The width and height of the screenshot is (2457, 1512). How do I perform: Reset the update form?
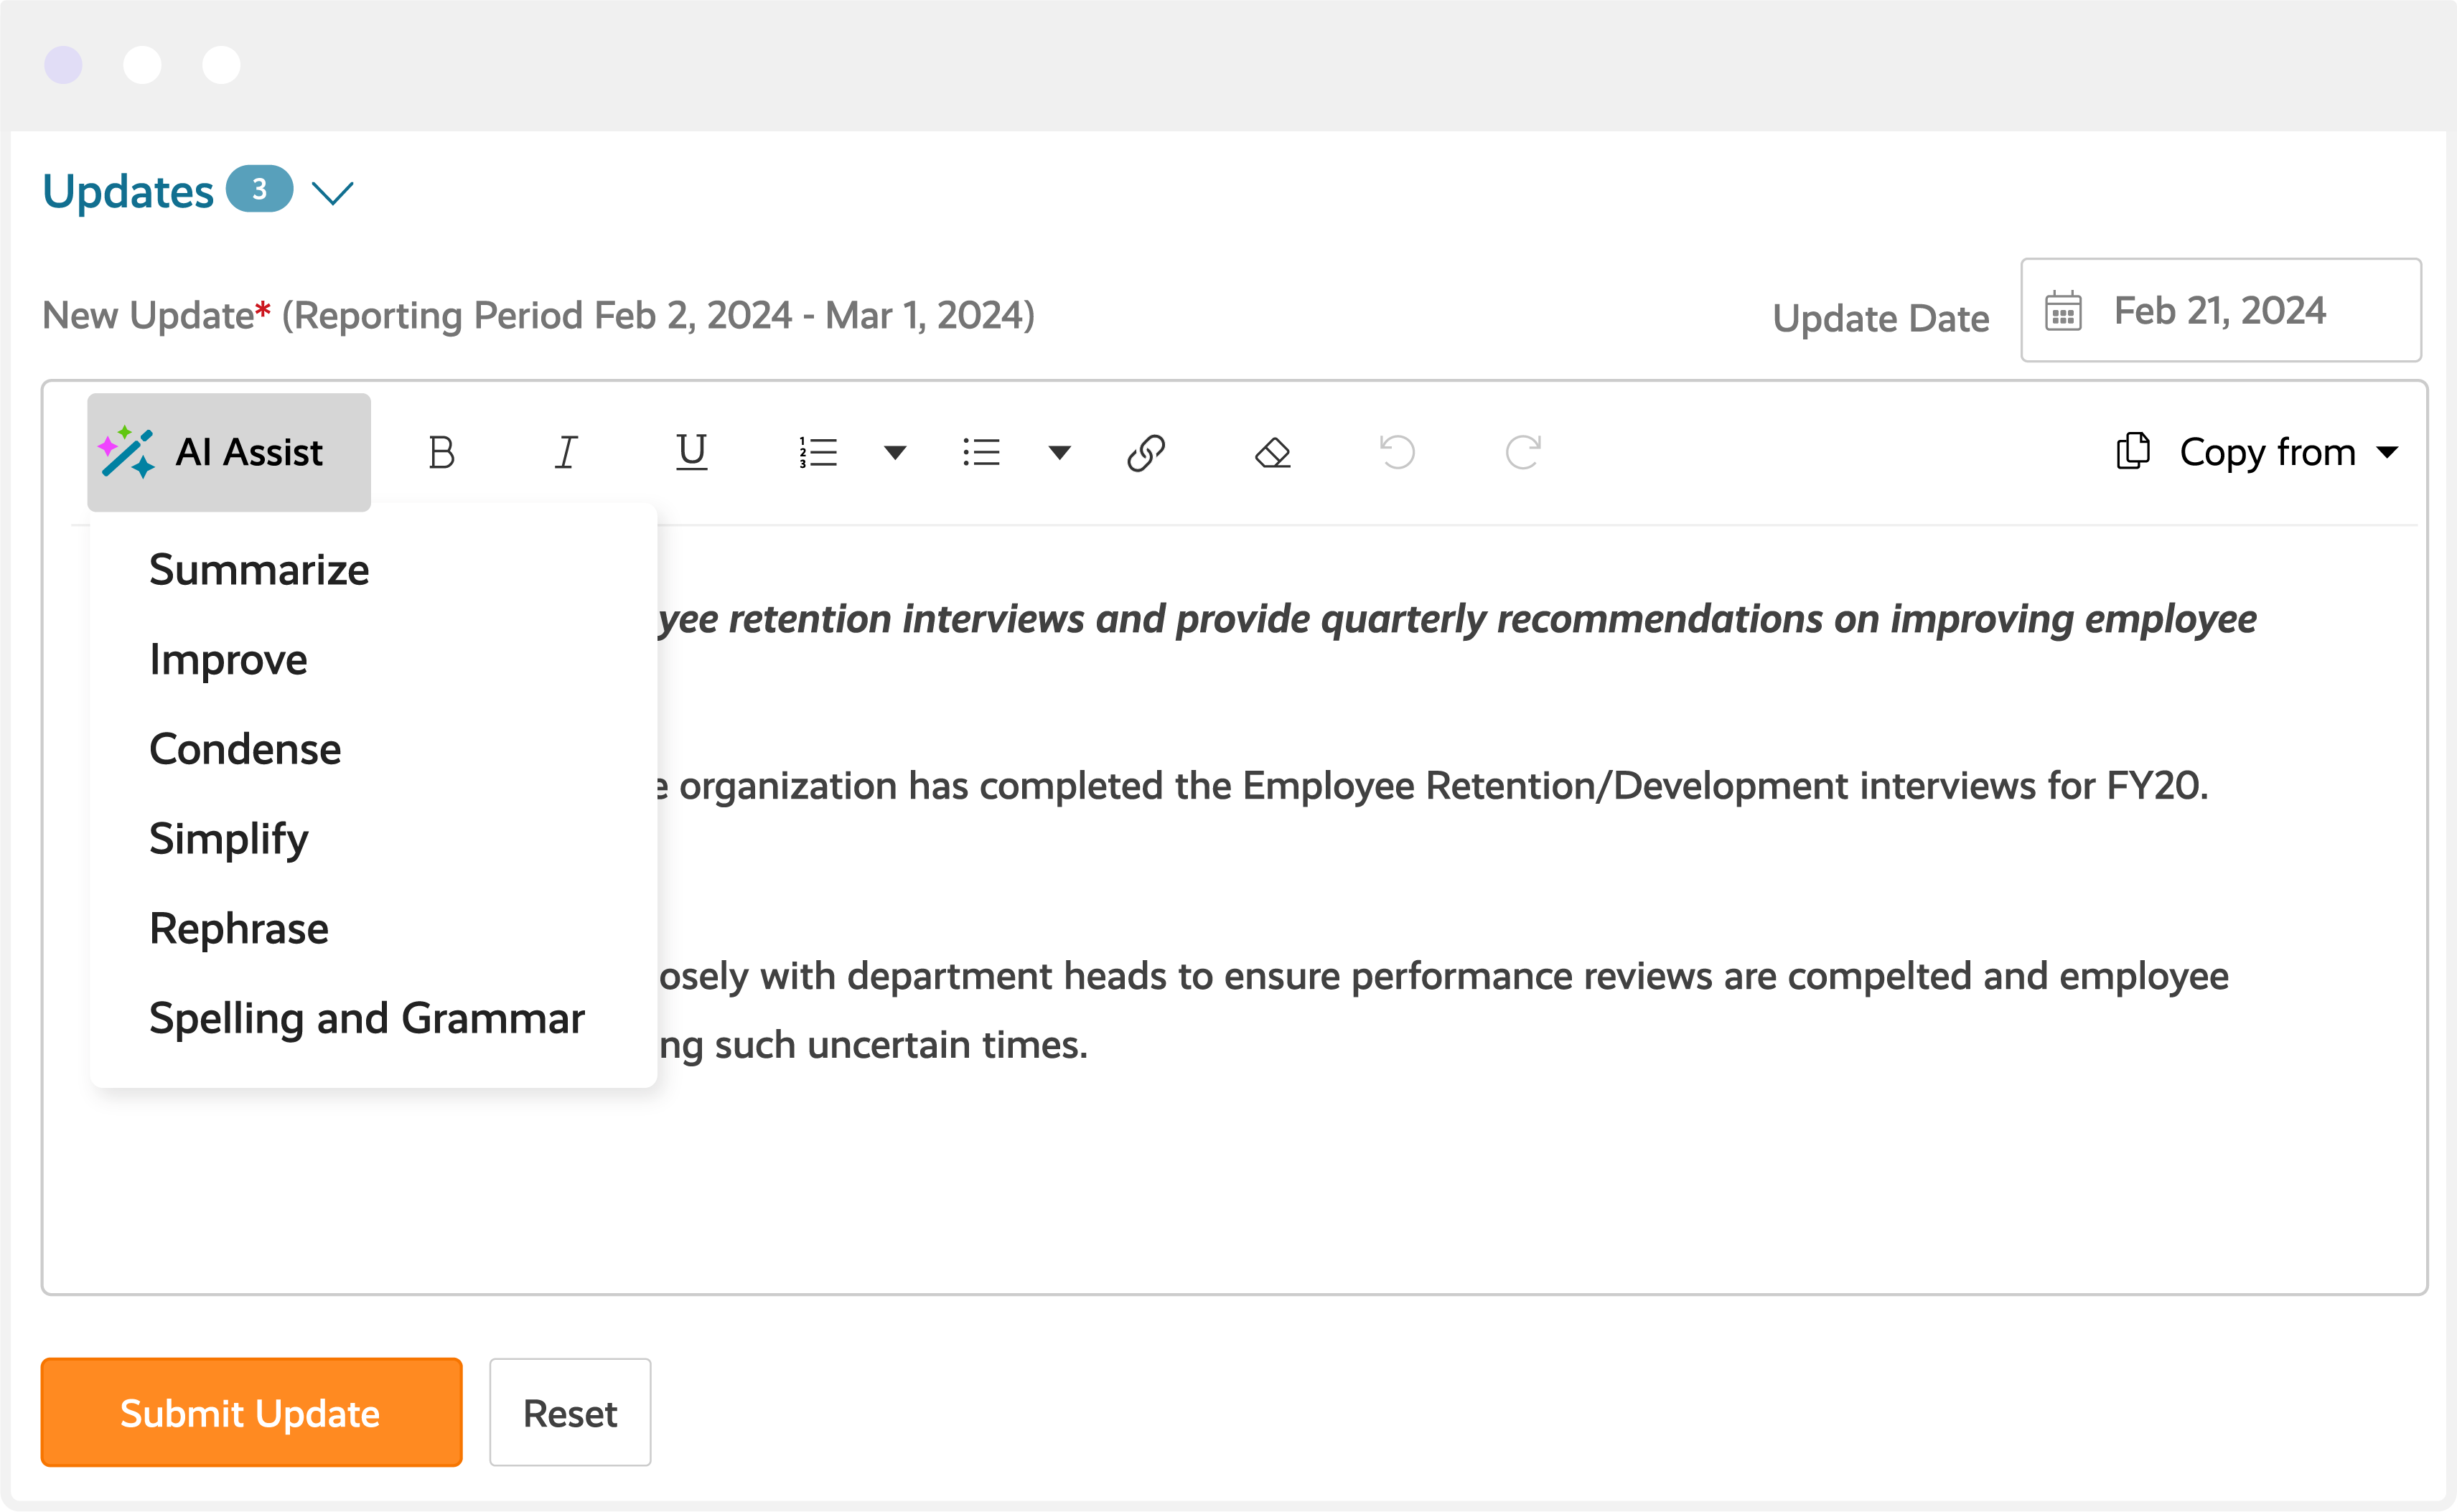[x=570, y=1412]
